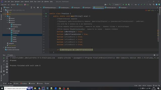161x90 pixels.
Task: Pin the Run tab
Action: 4,75
